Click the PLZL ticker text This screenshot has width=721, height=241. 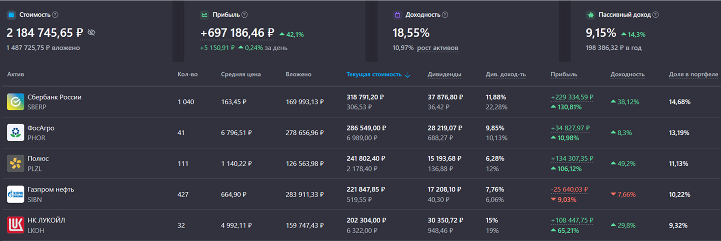(x=35, y=169)
